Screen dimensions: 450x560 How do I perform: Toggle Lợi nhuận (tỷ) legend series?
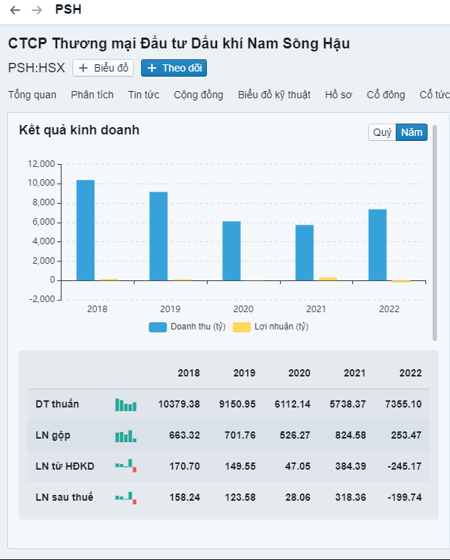coord(271,327)
